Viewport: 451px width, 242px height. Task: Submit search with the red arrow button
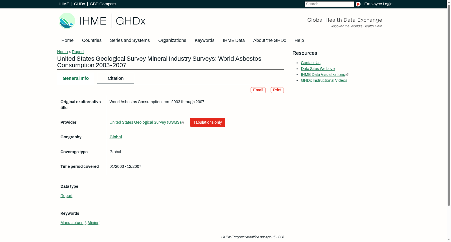tap(358, 4)
